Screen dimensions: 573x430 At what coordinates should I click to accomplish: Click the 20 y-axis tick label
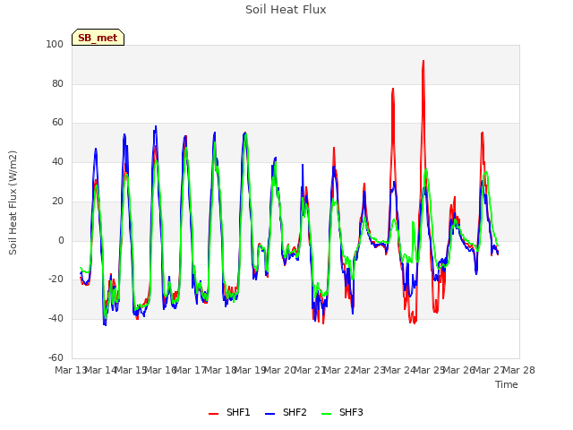tap(57, 201)
